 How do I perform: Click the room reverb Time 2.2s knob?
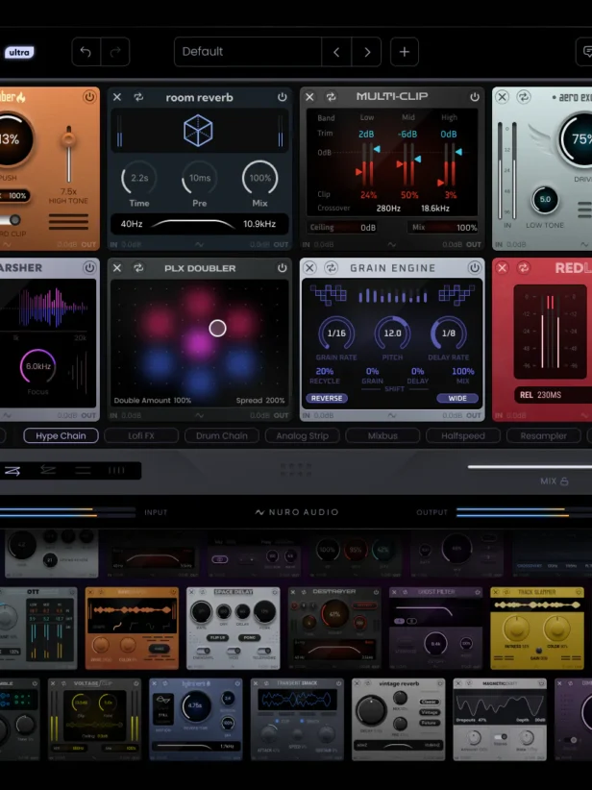(x=139, y=178)
